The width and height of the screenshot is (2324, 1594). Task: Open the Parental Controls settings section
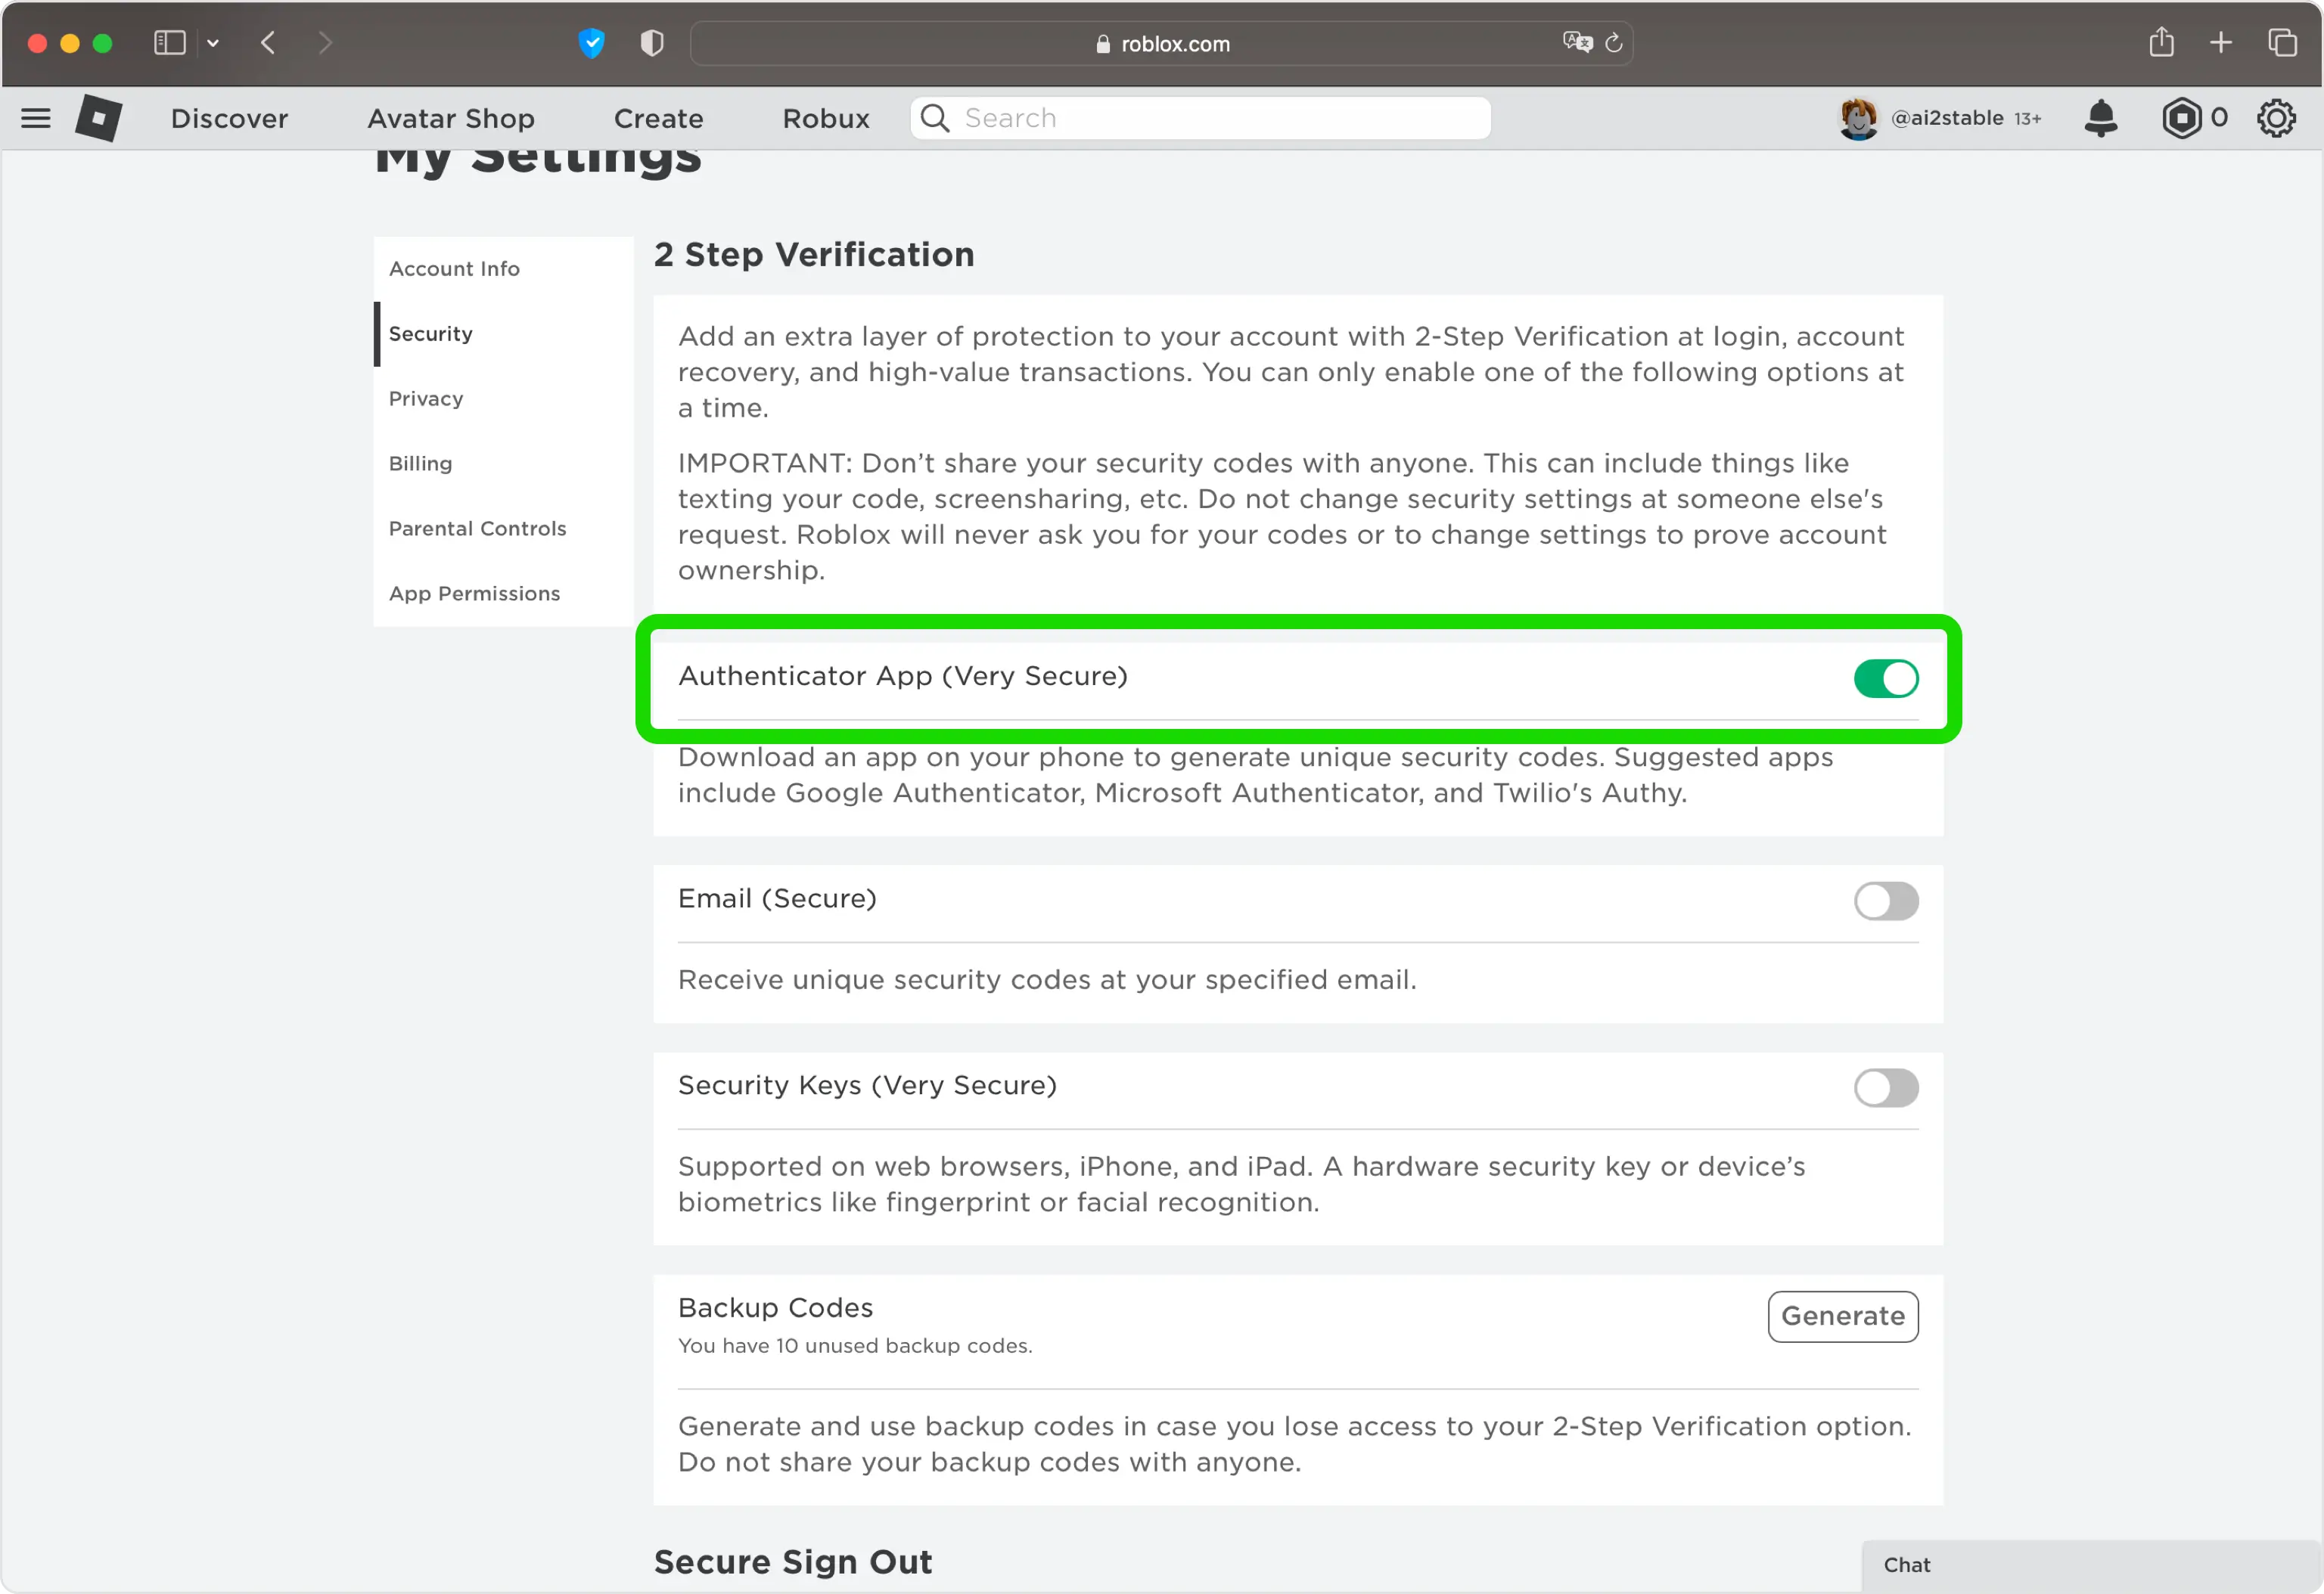point(477,528)
